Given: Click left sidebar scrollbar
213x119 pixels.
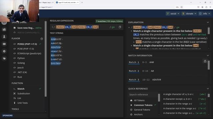Looking at the screenshot, I should pyautogui.click(x=46, y=59).
